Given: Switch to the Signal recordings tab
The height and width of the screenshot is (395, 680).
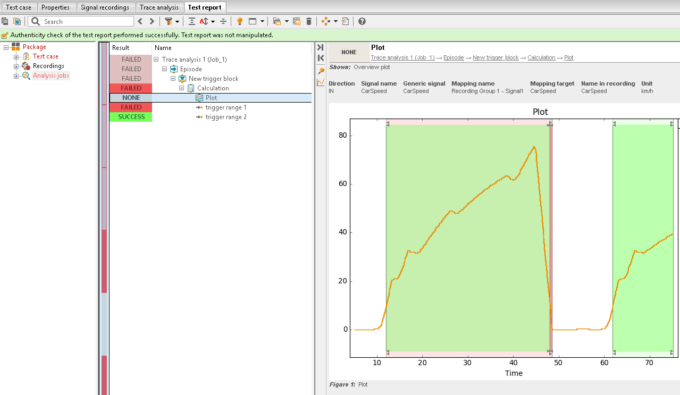Looking at the screenshot, I should [105, 7].
